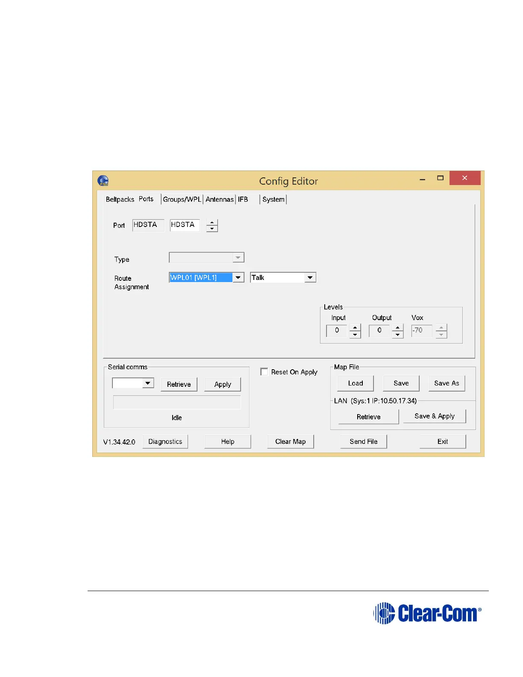Click the Load map file button
The height and width of the screenshot is (677, 523).
tap(356, 383)
